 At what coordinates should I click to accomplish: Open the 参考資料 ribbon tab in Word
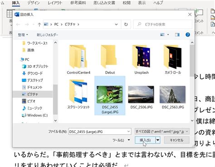coord(78,3)
